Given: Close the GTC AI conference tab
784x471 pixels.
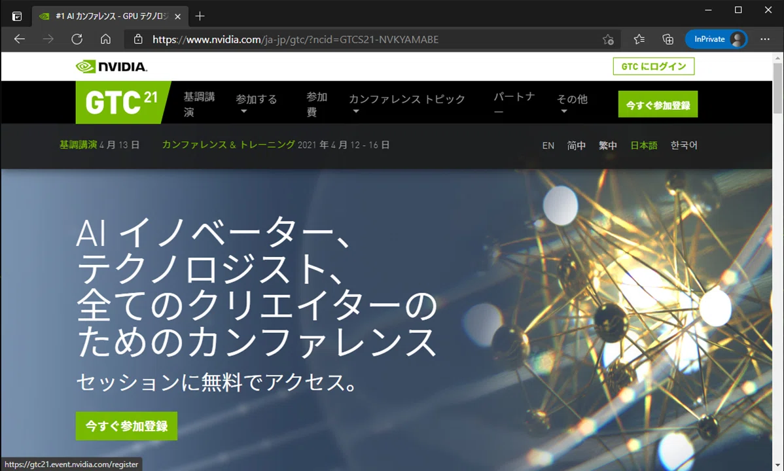Looking at the screenshot, I should coord(177,16).
